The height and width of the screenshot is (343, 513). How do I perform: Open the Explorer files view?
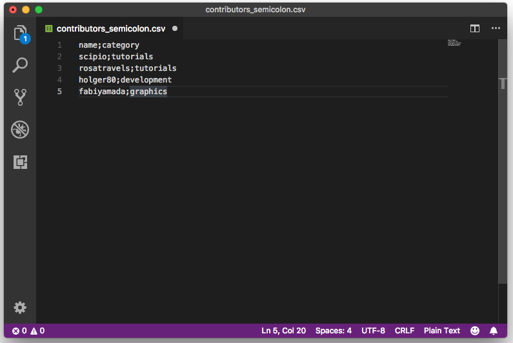(x=21, y=34)
